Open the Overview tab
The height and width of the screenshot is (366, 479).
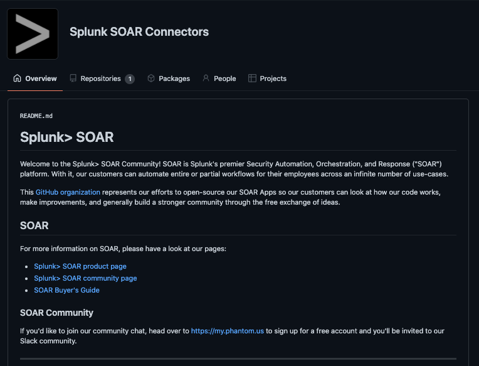[35, 78]
